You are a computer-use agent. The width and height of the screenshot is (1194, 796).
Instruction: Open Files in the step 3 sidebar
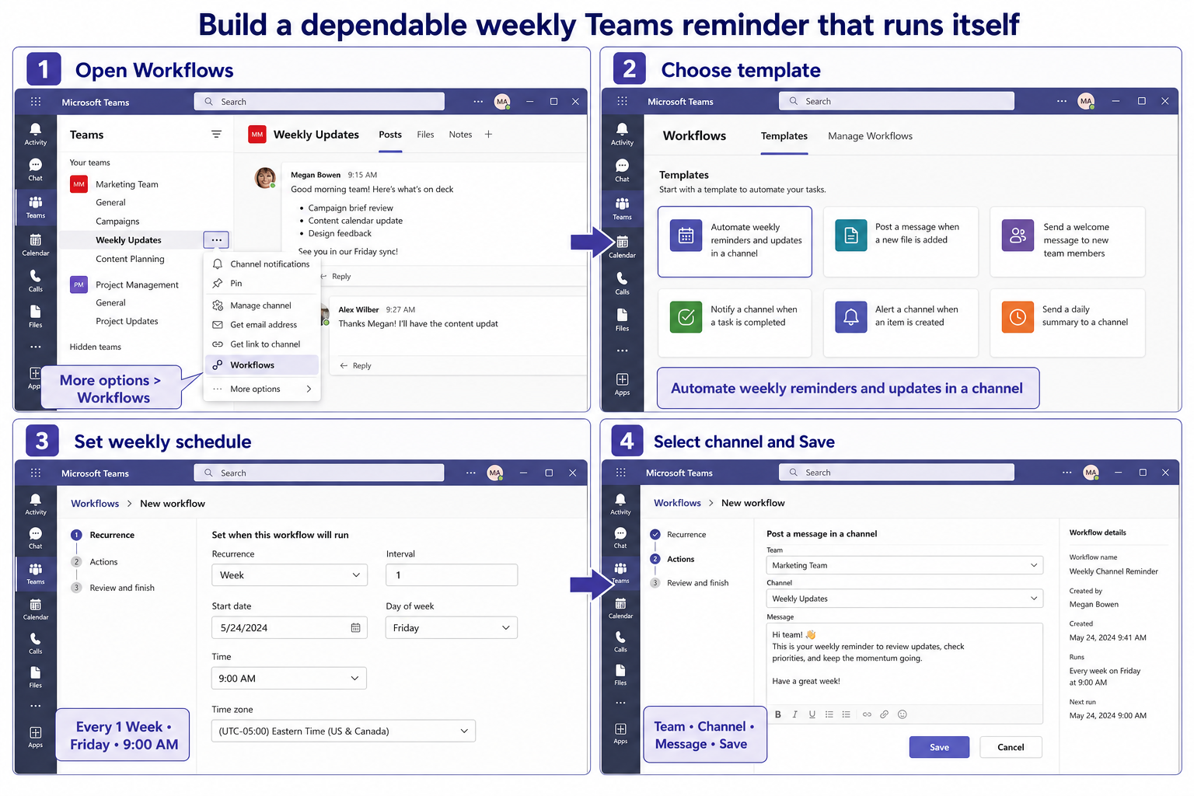point(35,677)
